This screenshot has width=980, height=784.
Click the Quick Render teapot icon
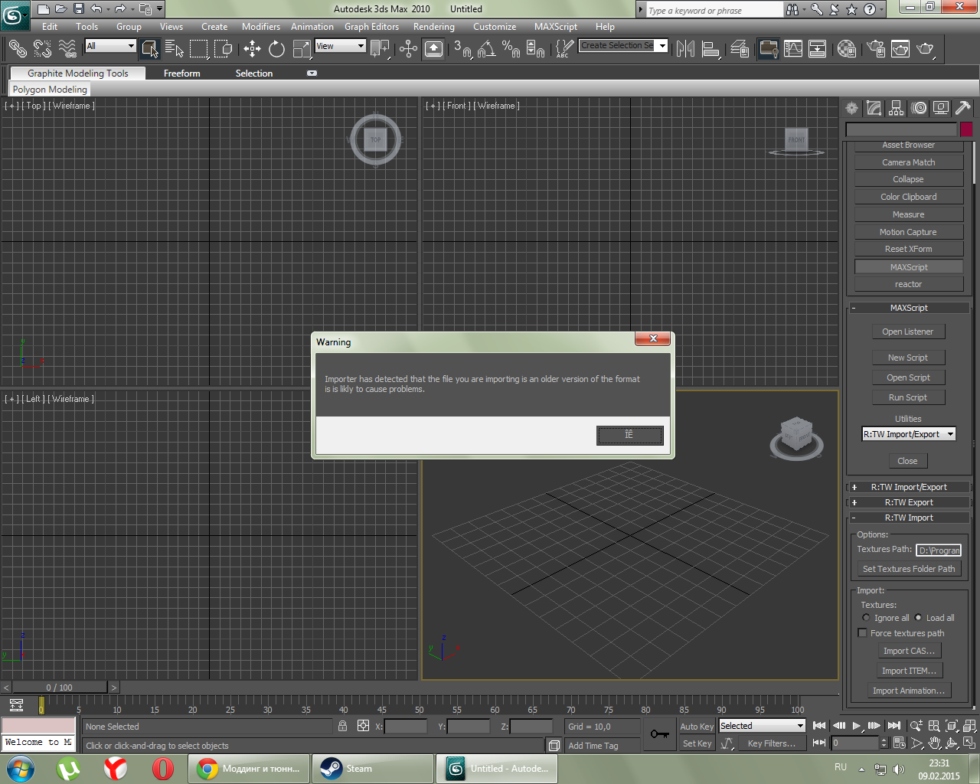[926, 49]
